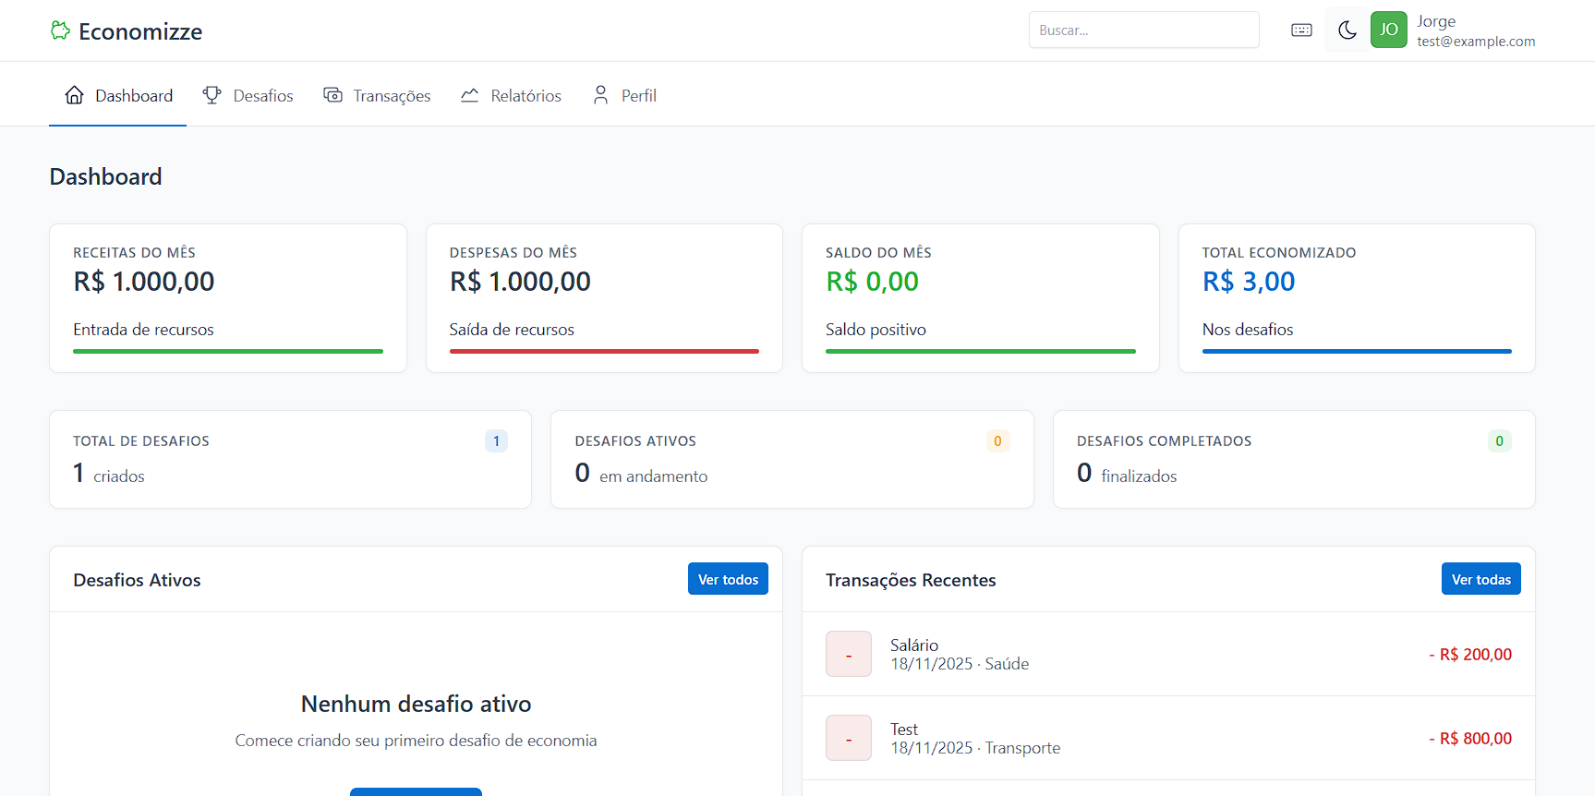
Task: Click the Perfil person icon
Action: pyautogui.click(x=600, y=95)
